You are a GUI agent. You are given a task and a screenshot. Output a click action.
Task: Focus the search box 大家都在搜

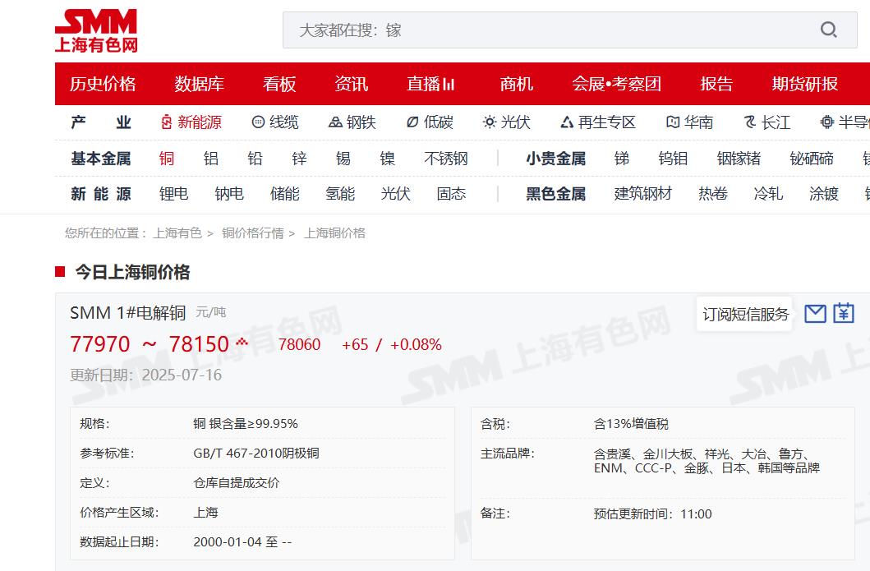(570, 30)
